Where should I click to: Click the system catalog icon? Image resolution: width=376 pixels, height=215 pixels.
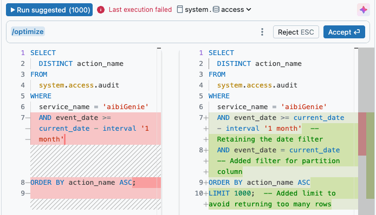180,10
